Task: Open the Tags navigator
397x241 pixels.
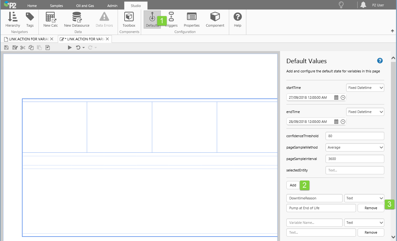Action: click(30, 19)
